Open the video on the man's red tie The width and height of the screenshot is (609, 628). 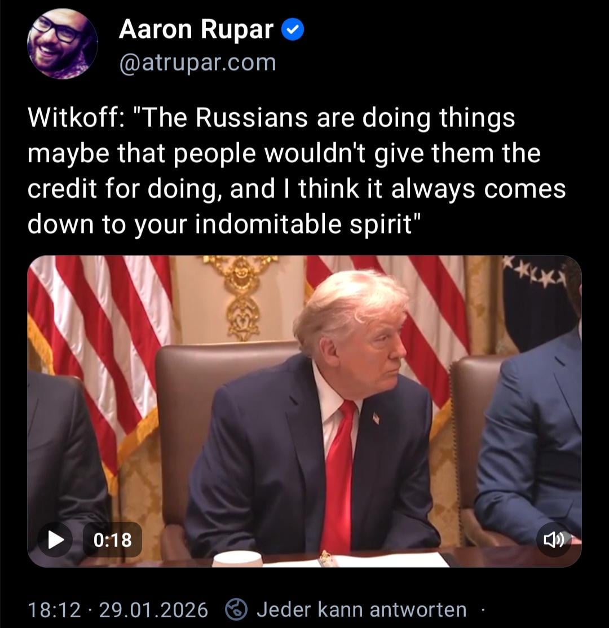[337, 476]
